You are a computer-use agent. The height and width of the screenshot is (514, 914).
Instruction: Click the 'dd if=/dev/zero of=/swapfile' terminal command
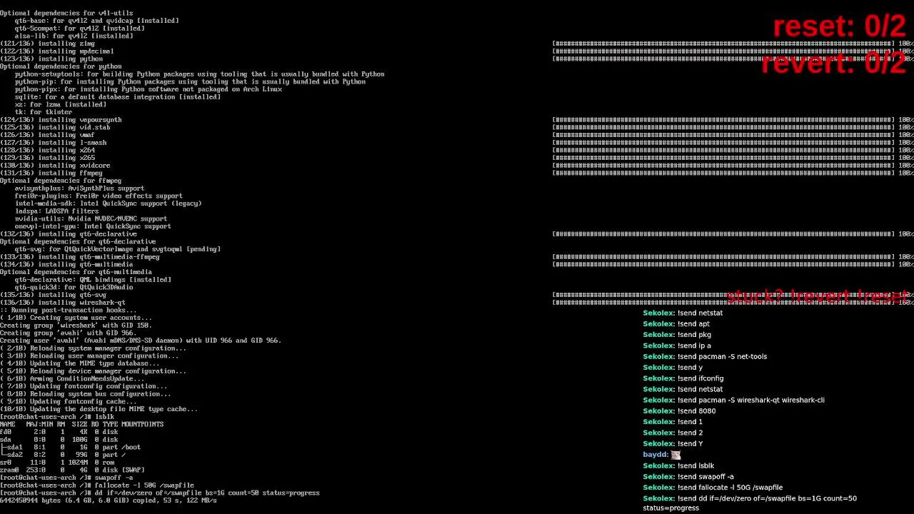[x=160, y=493]
